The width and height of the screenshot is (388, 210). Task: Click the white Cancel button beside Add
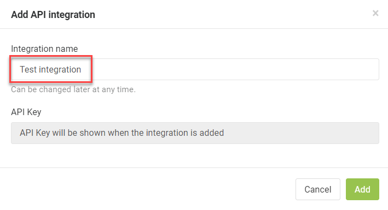(x=318, y=189)
